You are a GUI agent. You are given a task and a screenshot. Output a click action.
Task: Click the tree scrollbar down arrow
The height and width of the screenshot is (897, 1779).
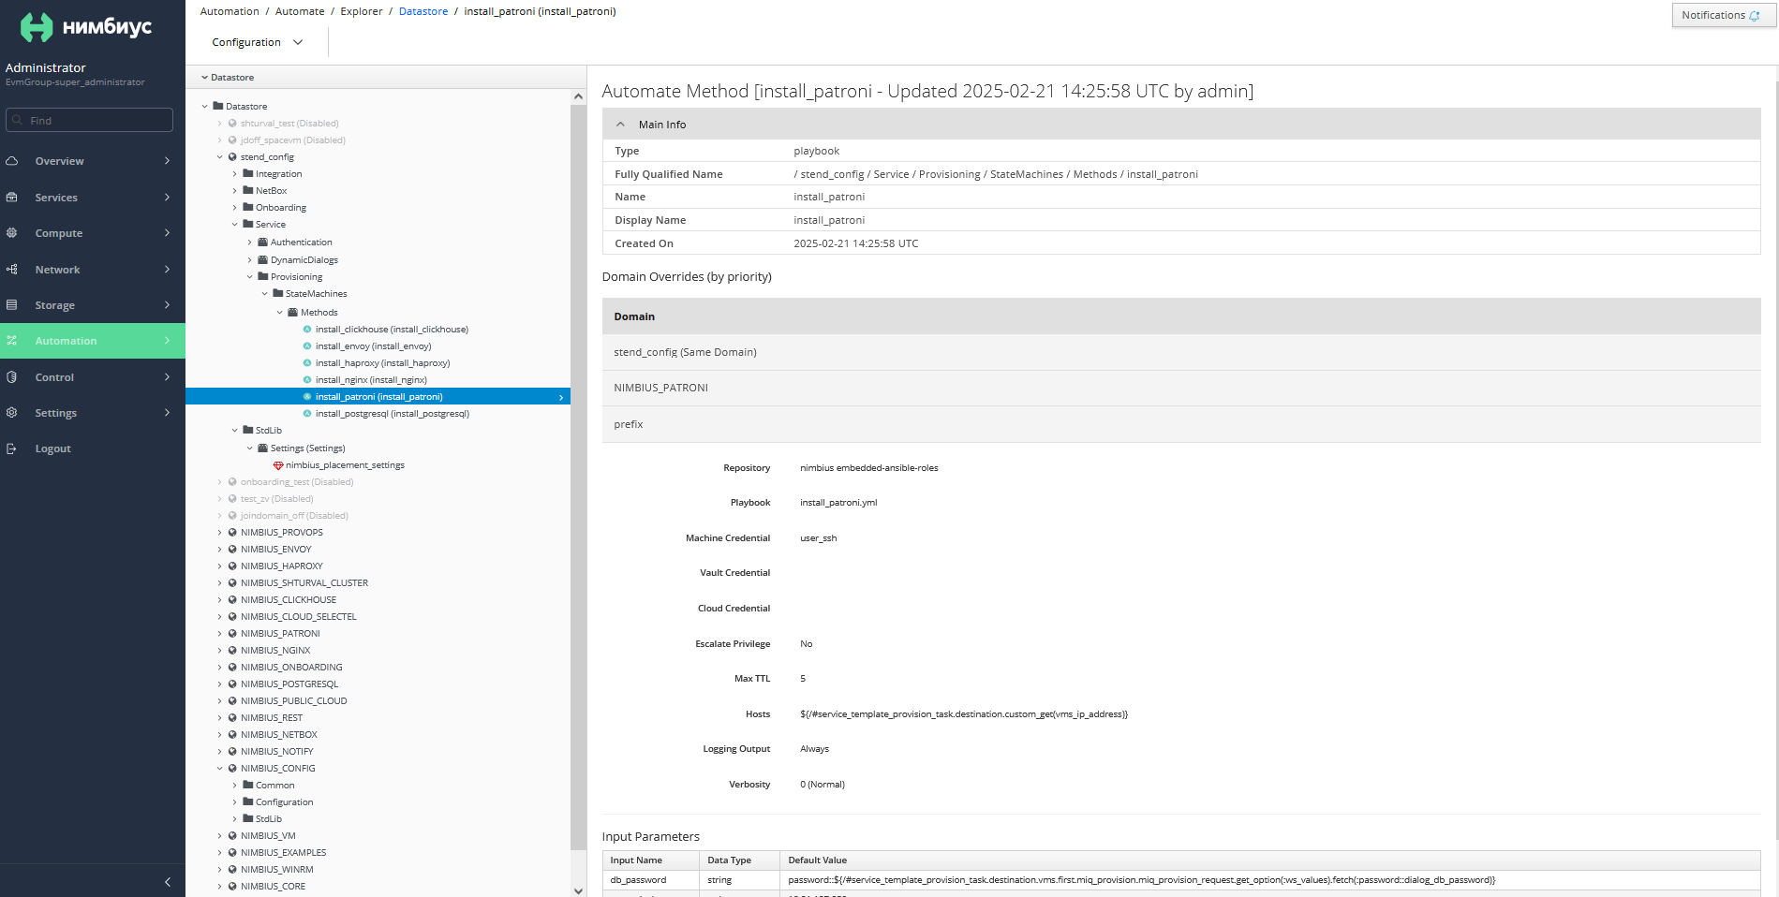[x=578, y=890]
